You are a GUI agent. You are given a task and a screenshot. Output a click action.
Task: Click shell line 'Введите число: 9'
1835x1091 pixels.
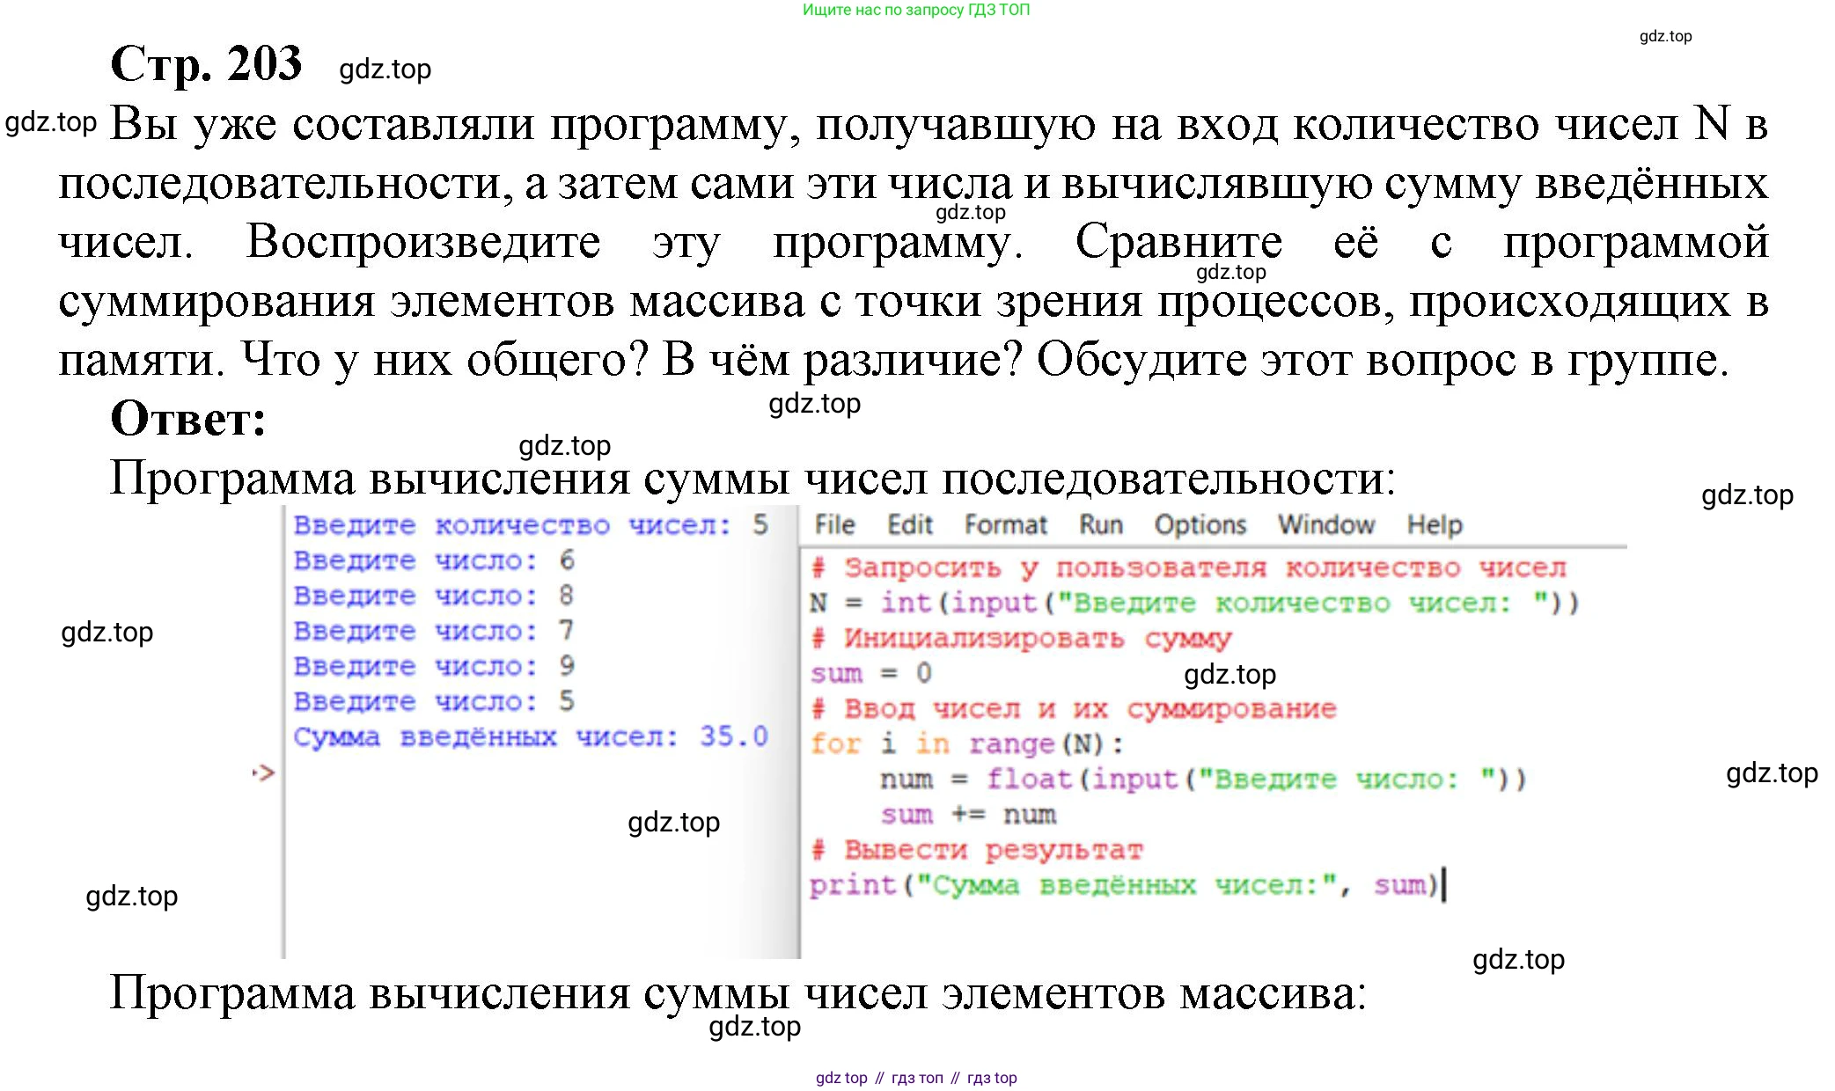[434, 666]
